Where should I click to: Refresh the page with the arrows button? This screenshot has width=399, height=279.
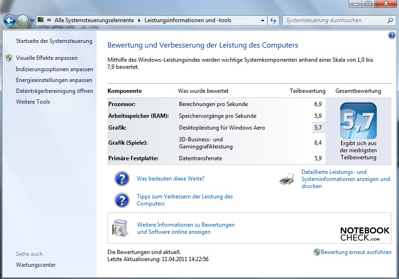click(x=273, y=20)
